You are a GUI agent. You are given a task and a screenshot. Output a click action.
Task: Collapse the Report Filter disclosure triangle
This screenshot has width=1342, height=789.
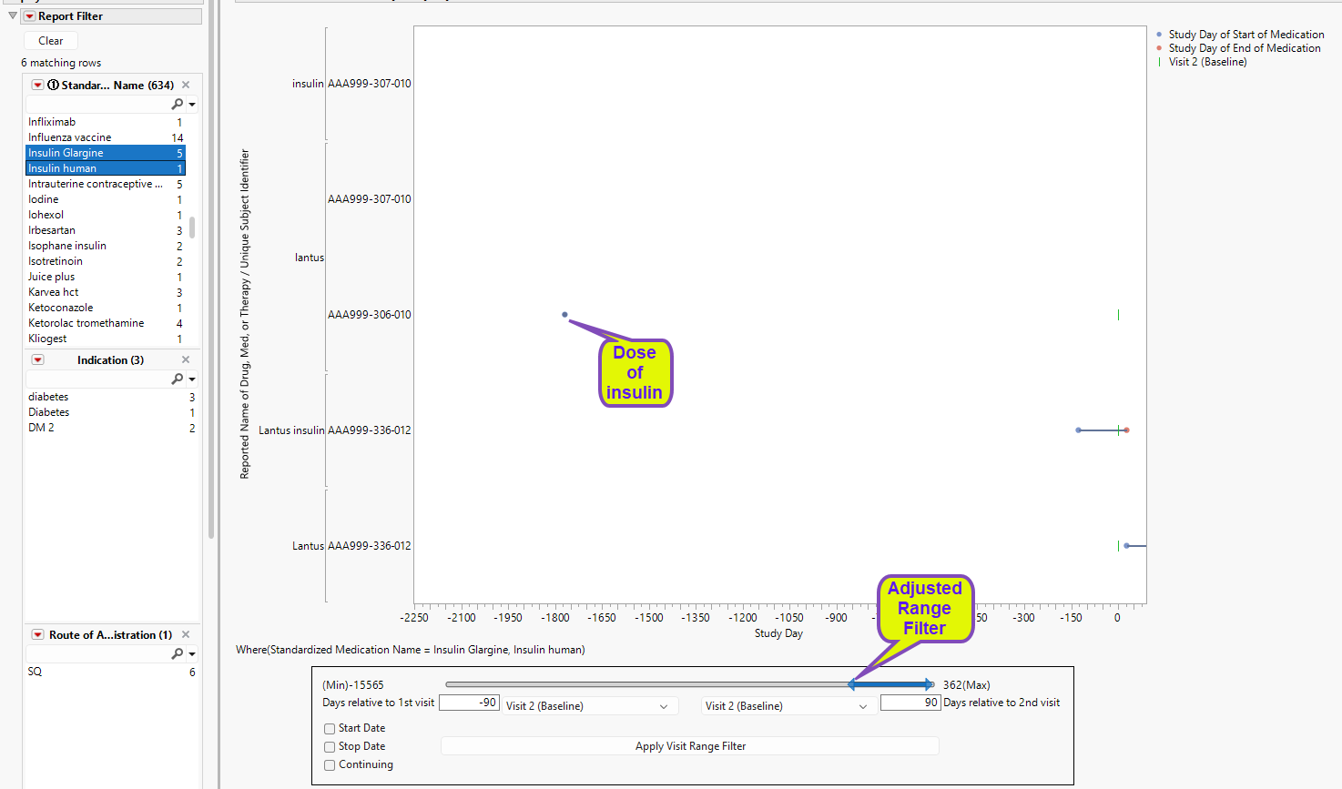click(x=13, y=16)
